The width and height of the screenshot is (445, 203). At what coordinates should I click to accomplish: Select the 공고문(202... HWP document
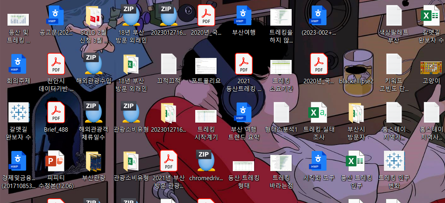tap(56, 16)
